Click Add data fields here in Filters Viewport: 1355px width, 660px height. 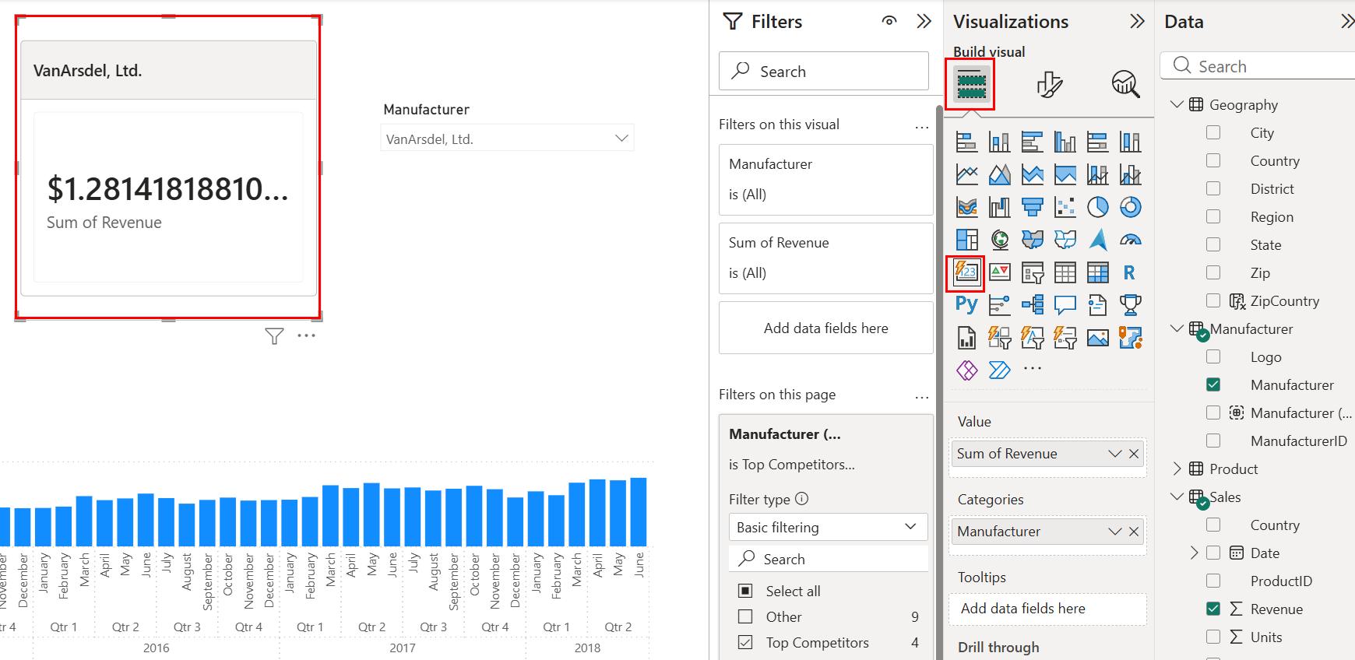point(825,328)
